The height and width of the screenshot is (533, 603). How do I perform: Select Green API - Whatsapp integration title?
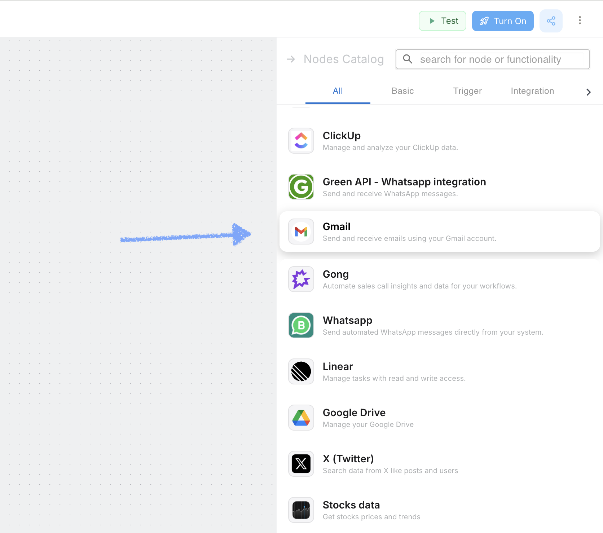[x=404, y=182]
